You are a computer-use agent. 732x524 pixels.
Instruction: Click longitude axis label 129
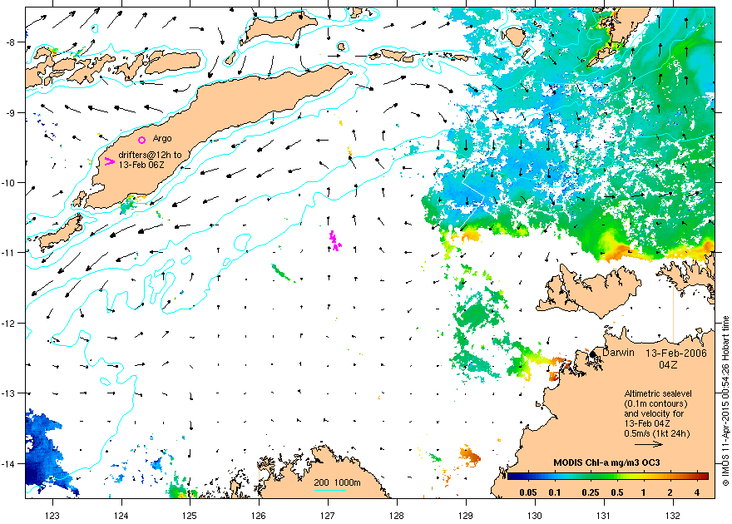tap(466, 516)
